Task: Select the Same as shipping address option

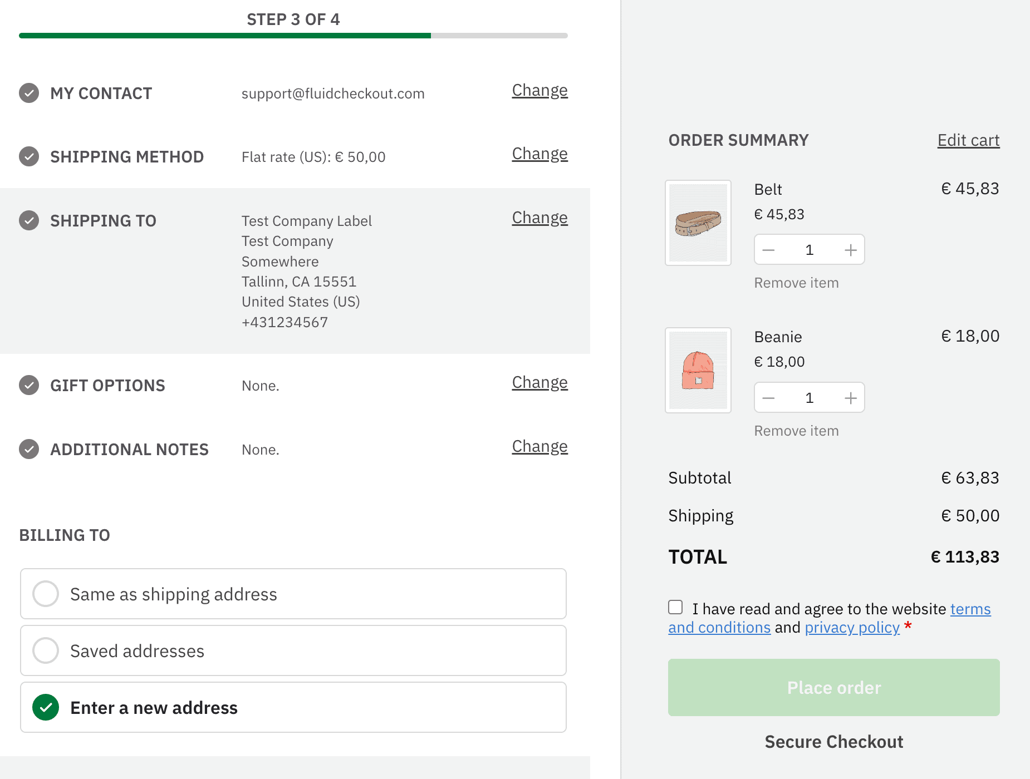Action: click(46, 594)
